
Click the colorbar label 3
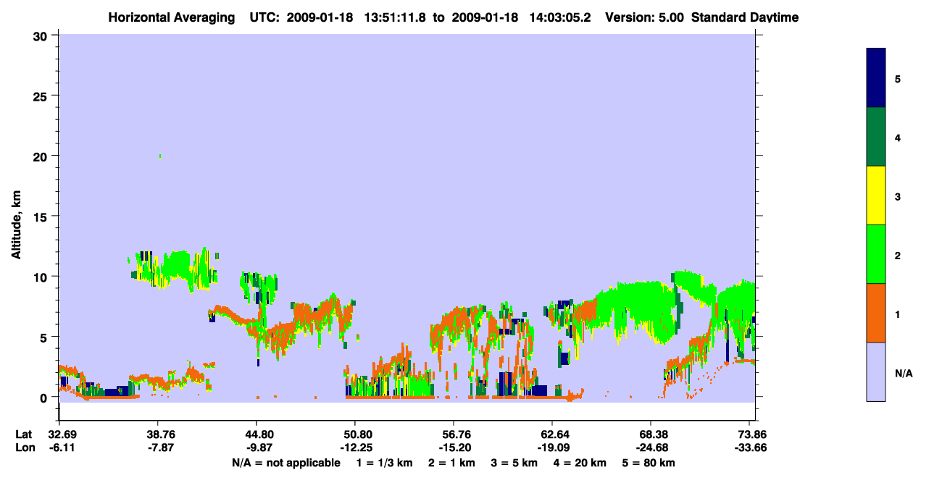898,196
